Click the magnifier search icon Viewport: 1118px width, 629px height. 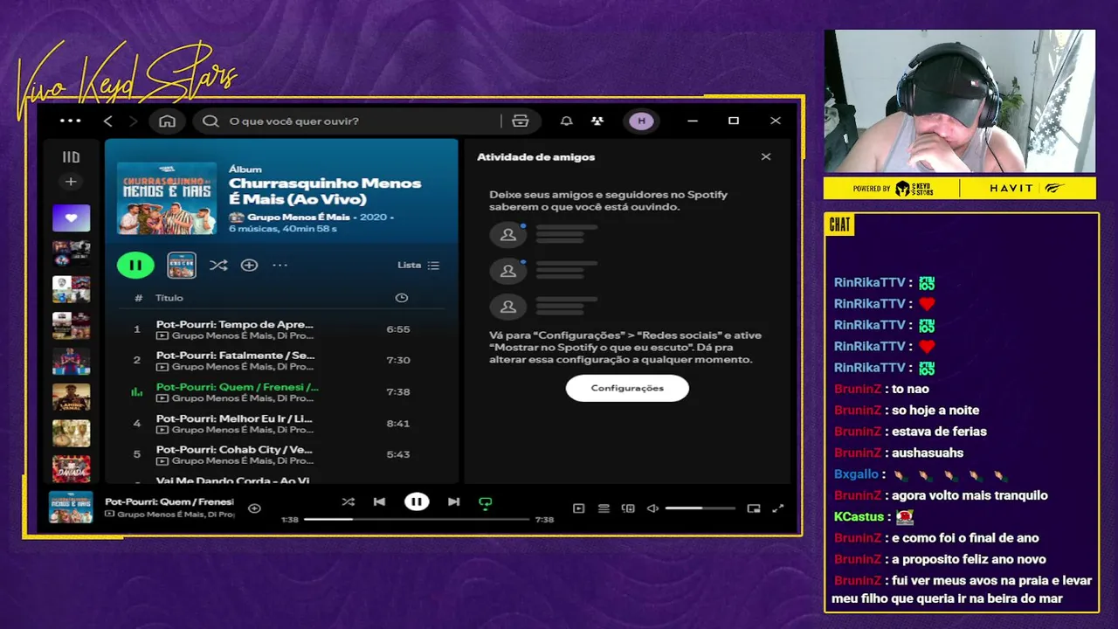(210, 121)
